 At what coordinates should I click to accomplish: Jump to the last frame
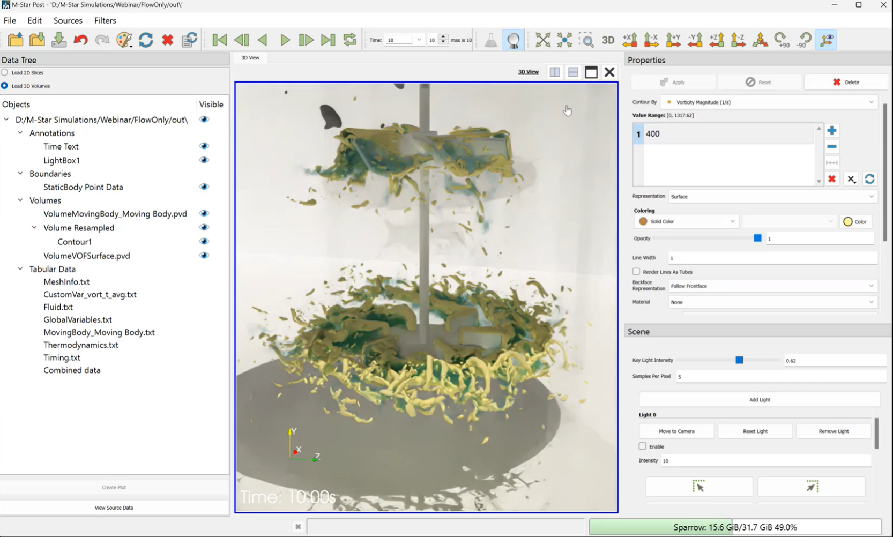328,40
